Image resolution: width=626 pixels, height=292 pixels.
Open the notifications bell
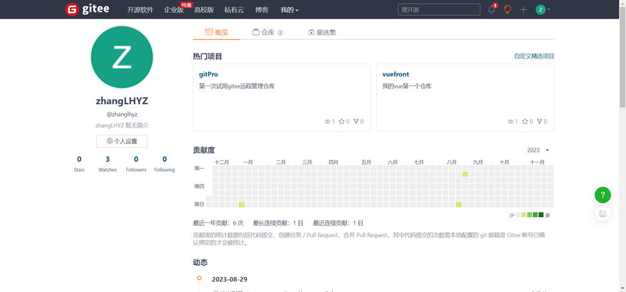[x=491, y=10]
